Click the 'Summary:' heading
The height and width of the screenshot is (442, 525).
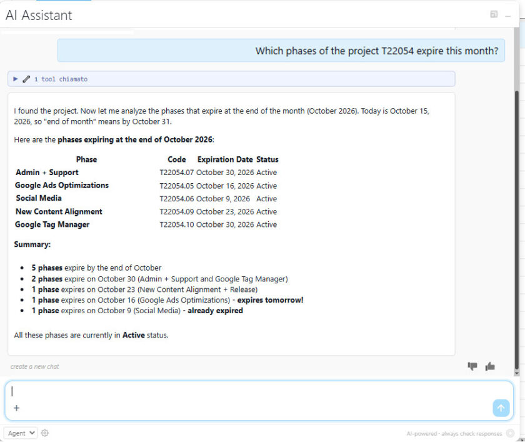tap(32, 244)
